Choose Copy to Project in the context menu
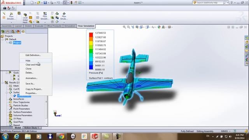Screen dimensions: 249x140 (x=34, y=89)
